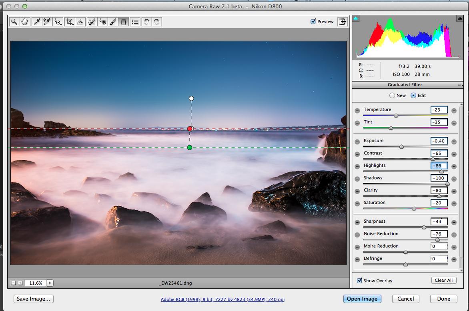Select the Red Eye Removal tool
The width and height of the screenshot is (469, 311).
[x=103, y=22]
